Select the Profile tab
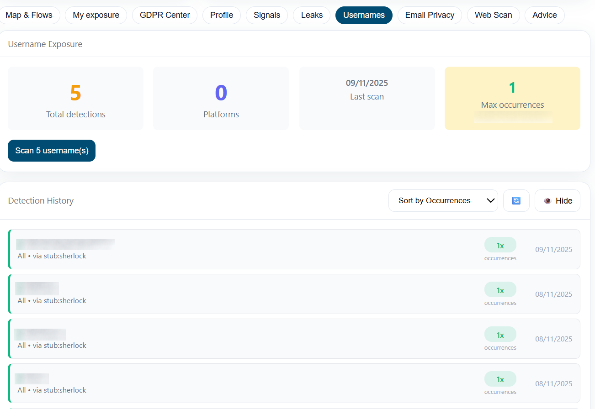This screenshot has height=409, width=595. pos(222,15)
